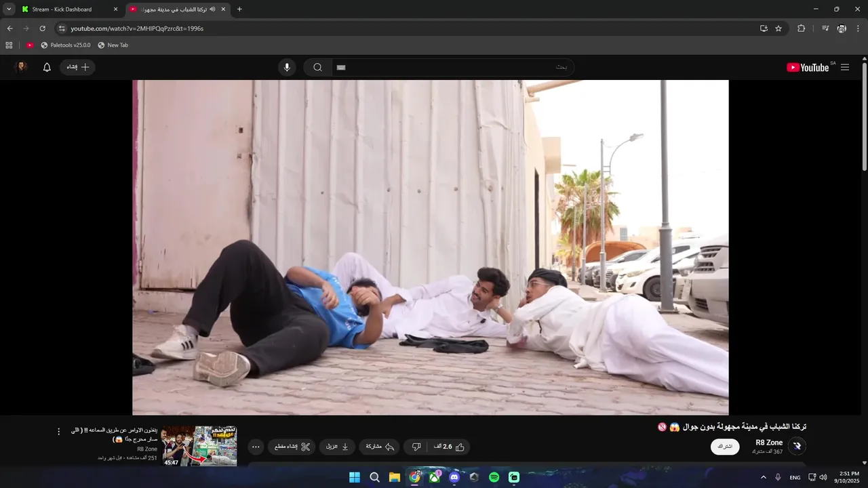The width and height of the screenshot is (868, 488).
Task: Create a clip using إنشاء مقطع button
Action: tap(292, 447)
